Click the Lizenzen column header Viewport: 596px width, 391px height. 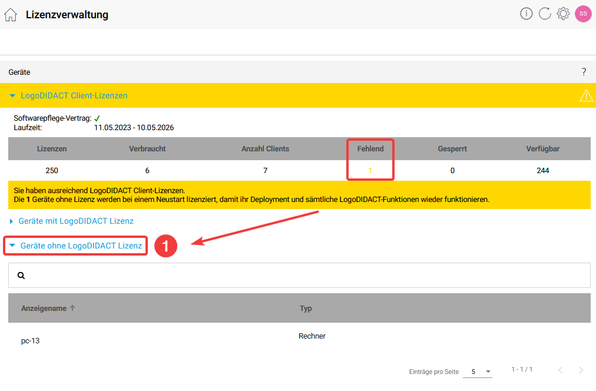point(52,149)
